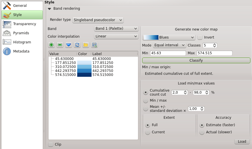252x149 pixels.
Task: Select the Min / max radio button
Action: coord(146,100)
